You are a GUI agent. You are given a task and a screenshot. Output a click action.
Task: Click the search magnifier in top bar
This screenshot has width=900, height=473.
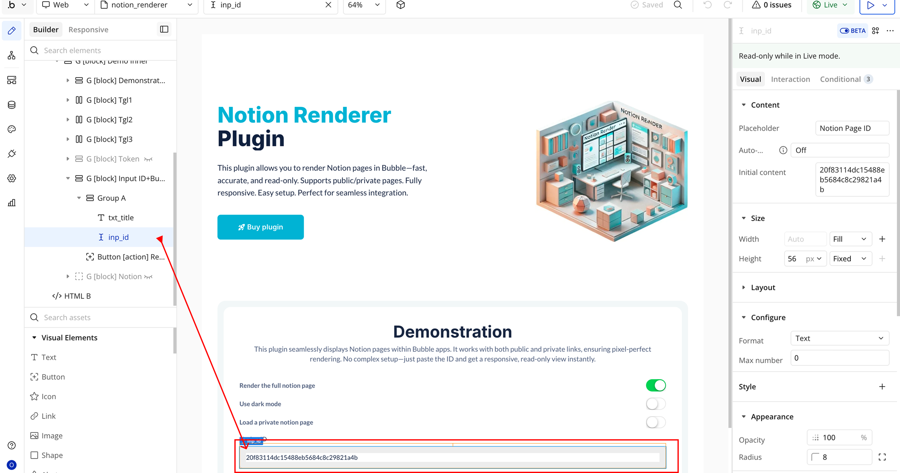[x=677, y=5]
